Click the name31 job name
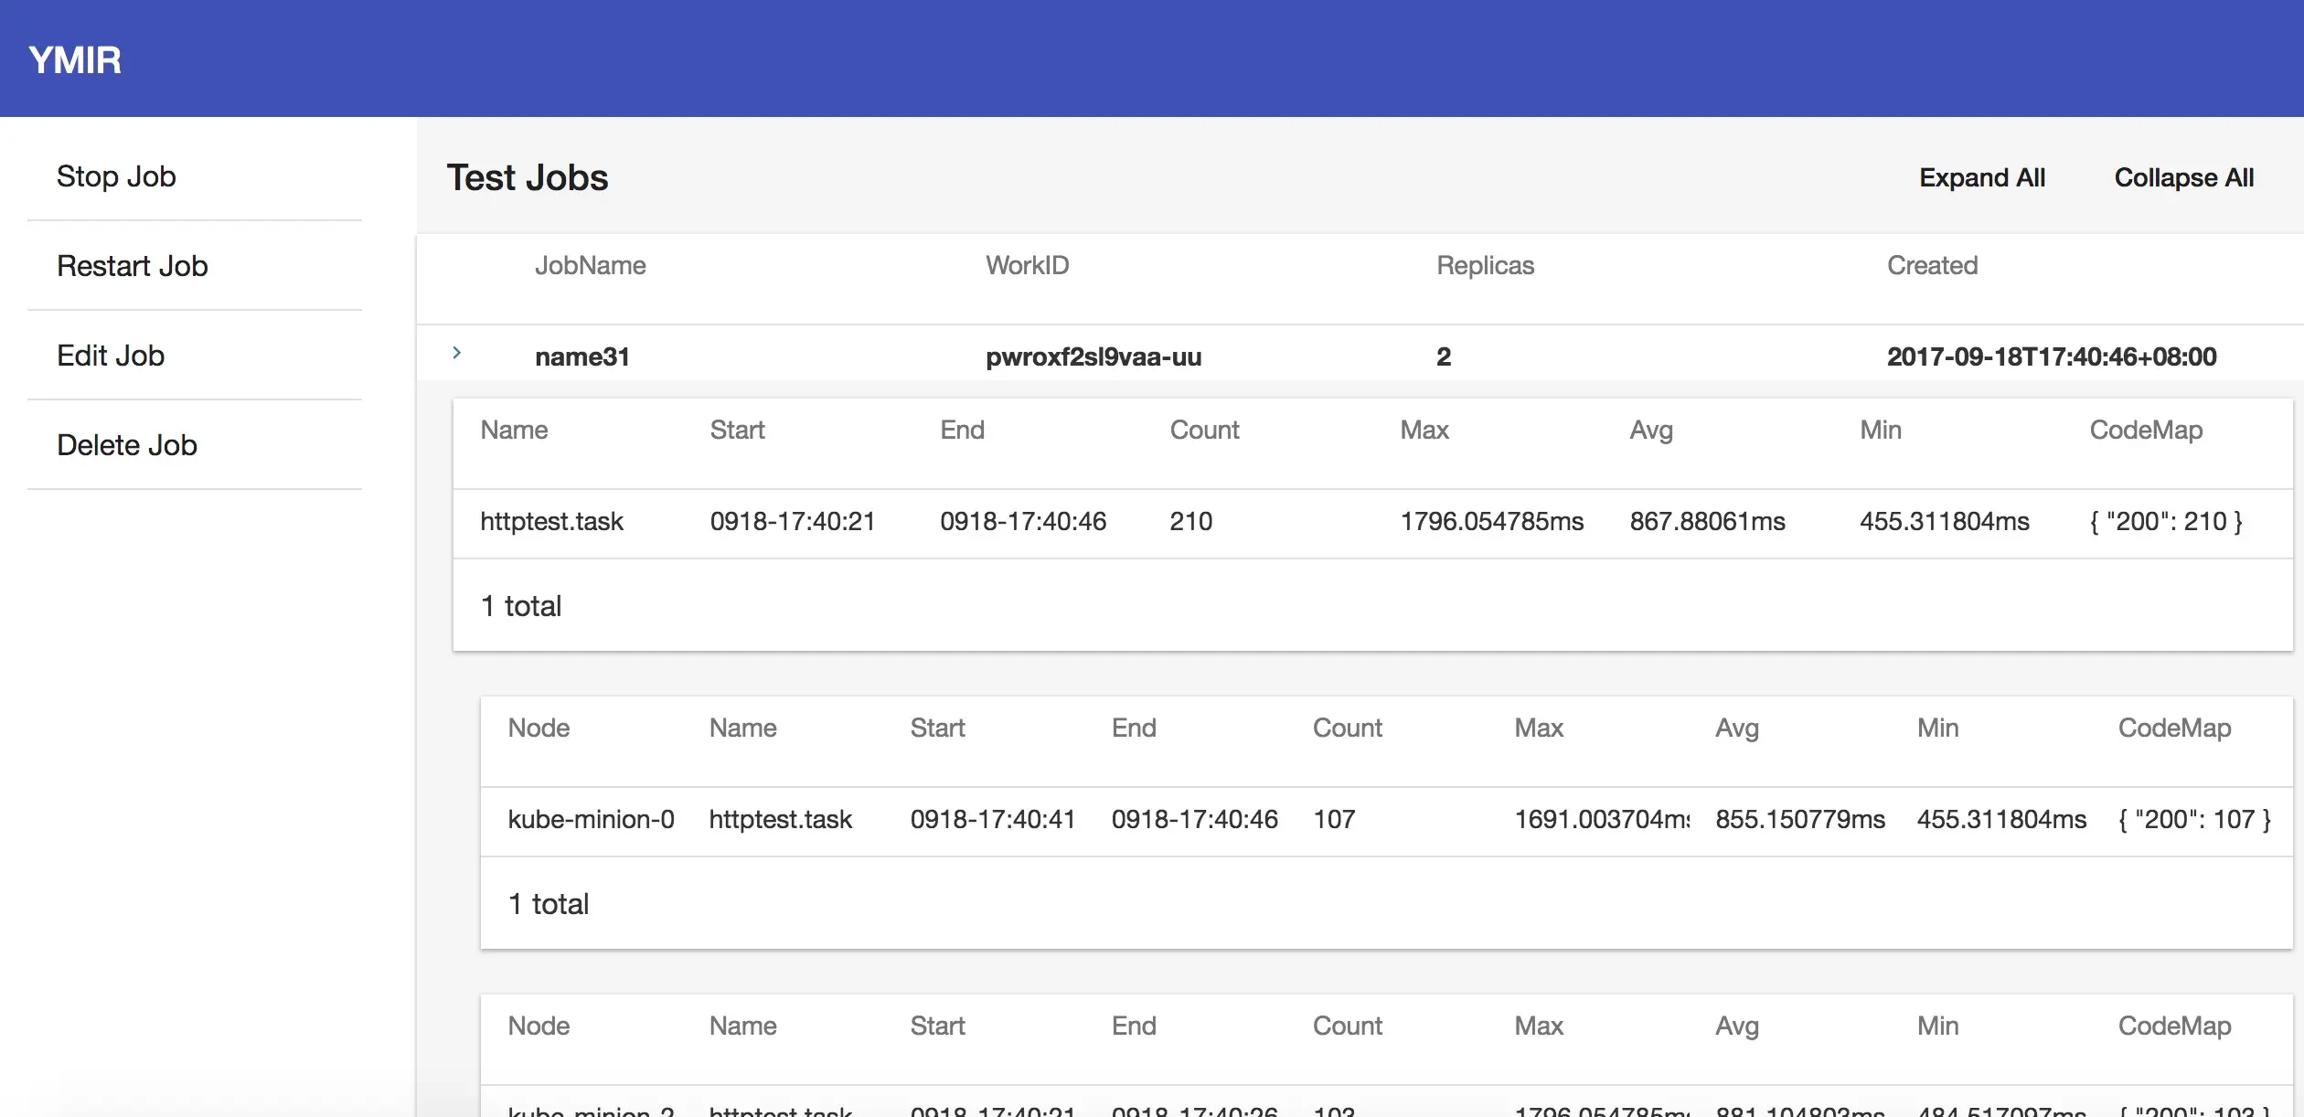 (x=582, y=356)
